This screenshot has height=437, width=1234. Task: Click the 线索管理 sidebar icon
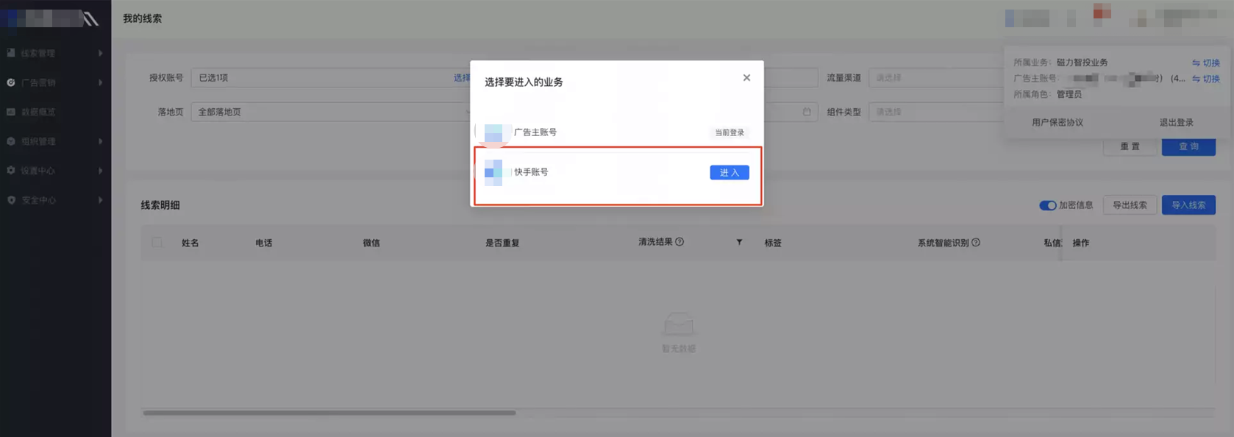point(11,53)
